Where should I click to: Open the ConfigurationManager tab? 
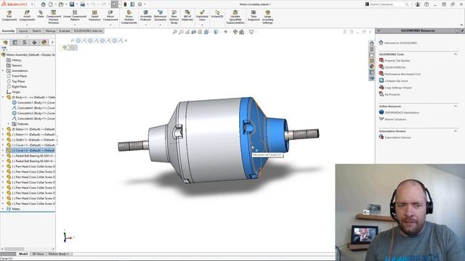tap(25, 43)
